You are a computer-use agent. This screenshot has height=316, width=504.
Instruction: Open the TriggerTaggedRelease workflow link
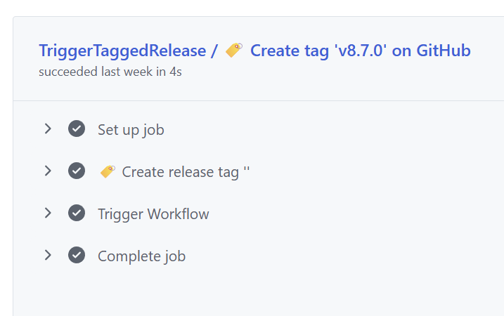(122, 51)
